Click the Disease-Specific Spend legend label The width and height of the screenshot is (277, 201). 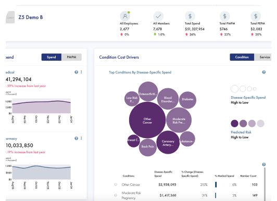[x=248, y=98]
